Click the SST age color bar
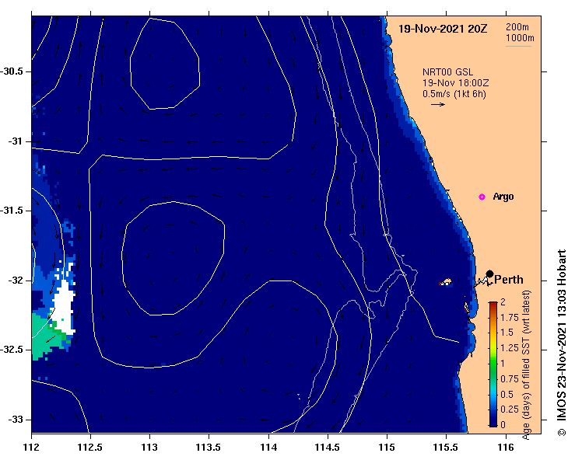The image size is (575, 460). pos(493,364)
